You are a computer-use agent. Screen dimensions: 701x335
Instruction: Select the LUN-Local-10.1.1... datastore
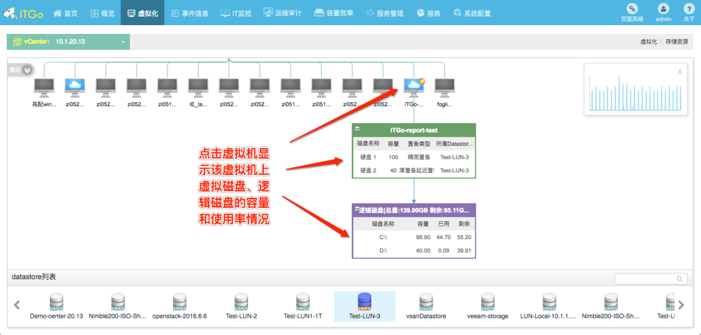549,306
